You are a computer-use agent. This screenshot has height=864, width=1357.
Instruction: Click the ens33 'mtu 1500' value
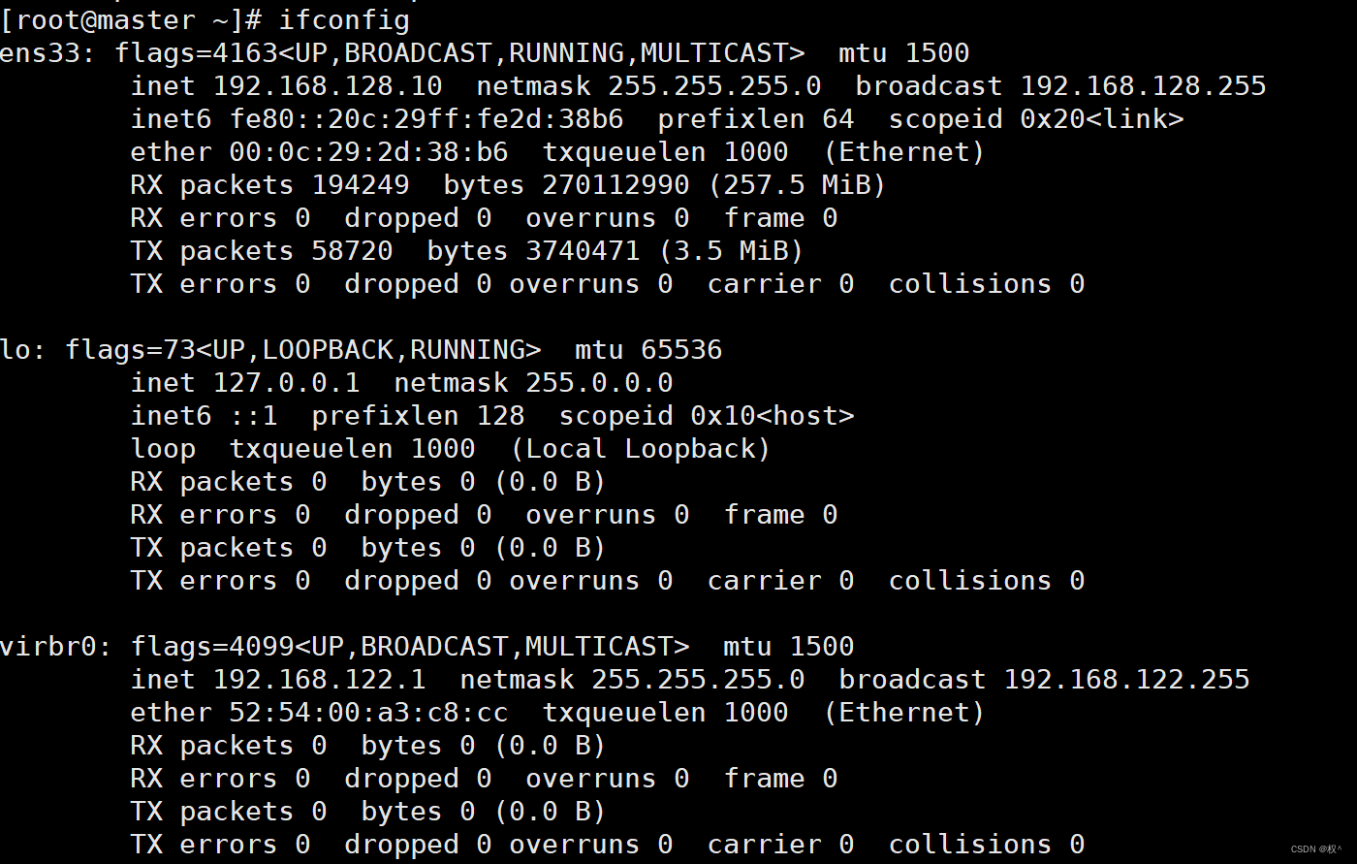point(903,52)
